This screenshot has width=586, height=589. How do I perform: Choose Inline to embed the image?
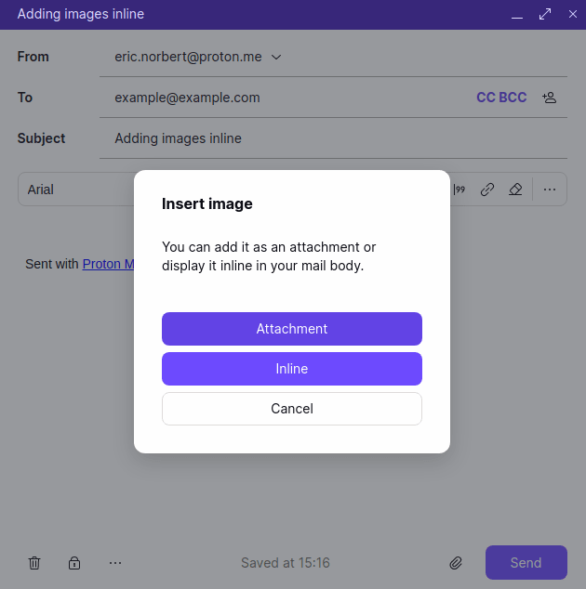click(x=292, y=369)
